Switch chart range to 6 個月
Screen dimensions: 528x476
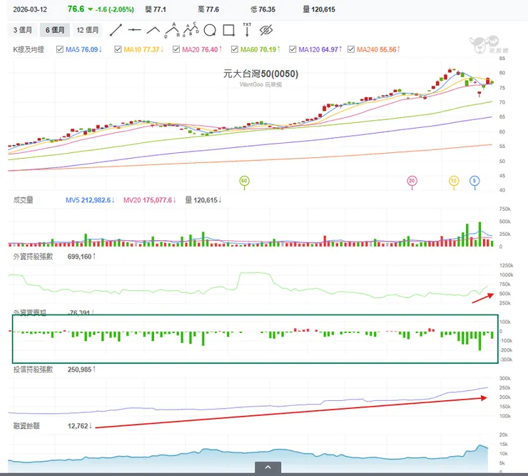click(x=55, y=30)
